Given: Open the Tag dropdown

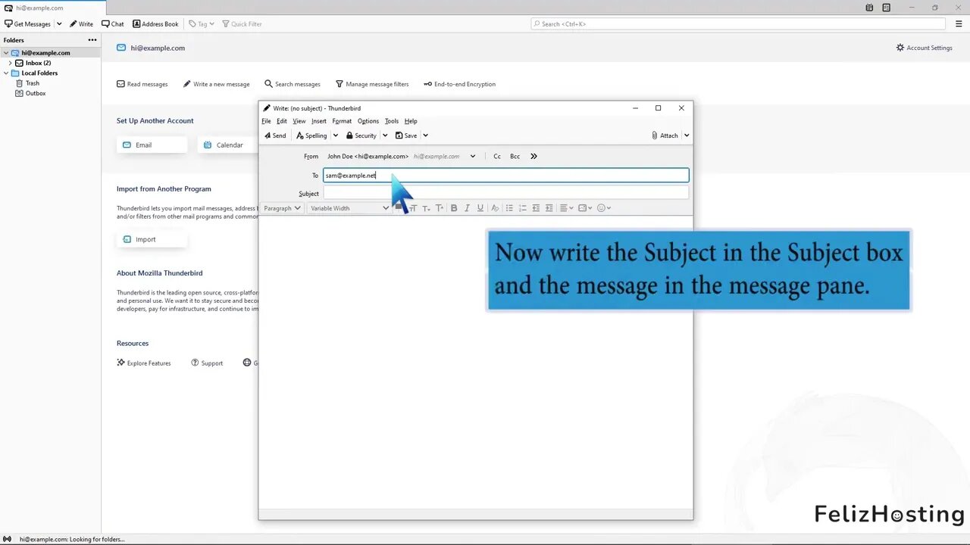Looking at the screenshot, I should pyautogui.click(x=202, y=23).
